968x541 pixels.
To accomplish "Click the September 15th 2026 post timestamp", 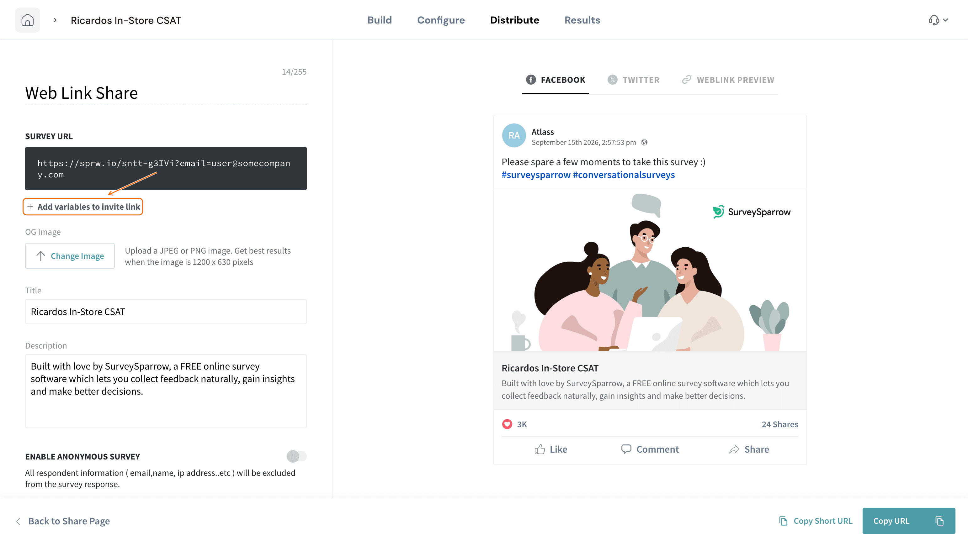I will coord(583,142).
